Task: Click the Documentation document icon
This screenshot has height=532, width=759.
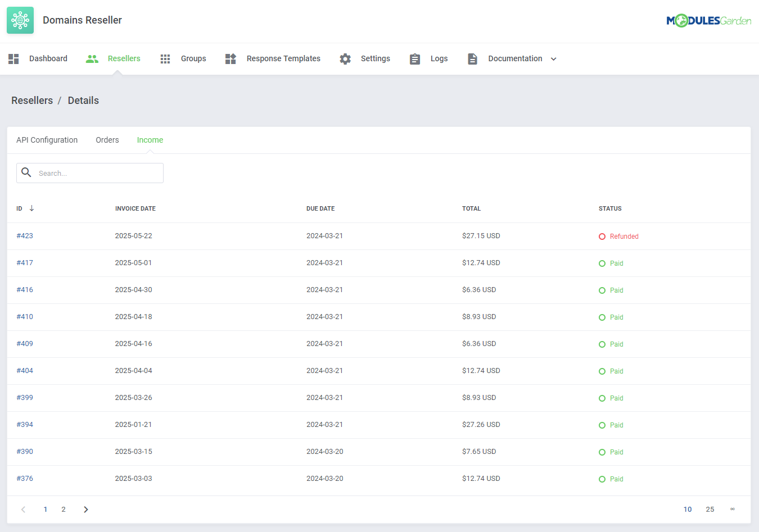Action: 472,58
